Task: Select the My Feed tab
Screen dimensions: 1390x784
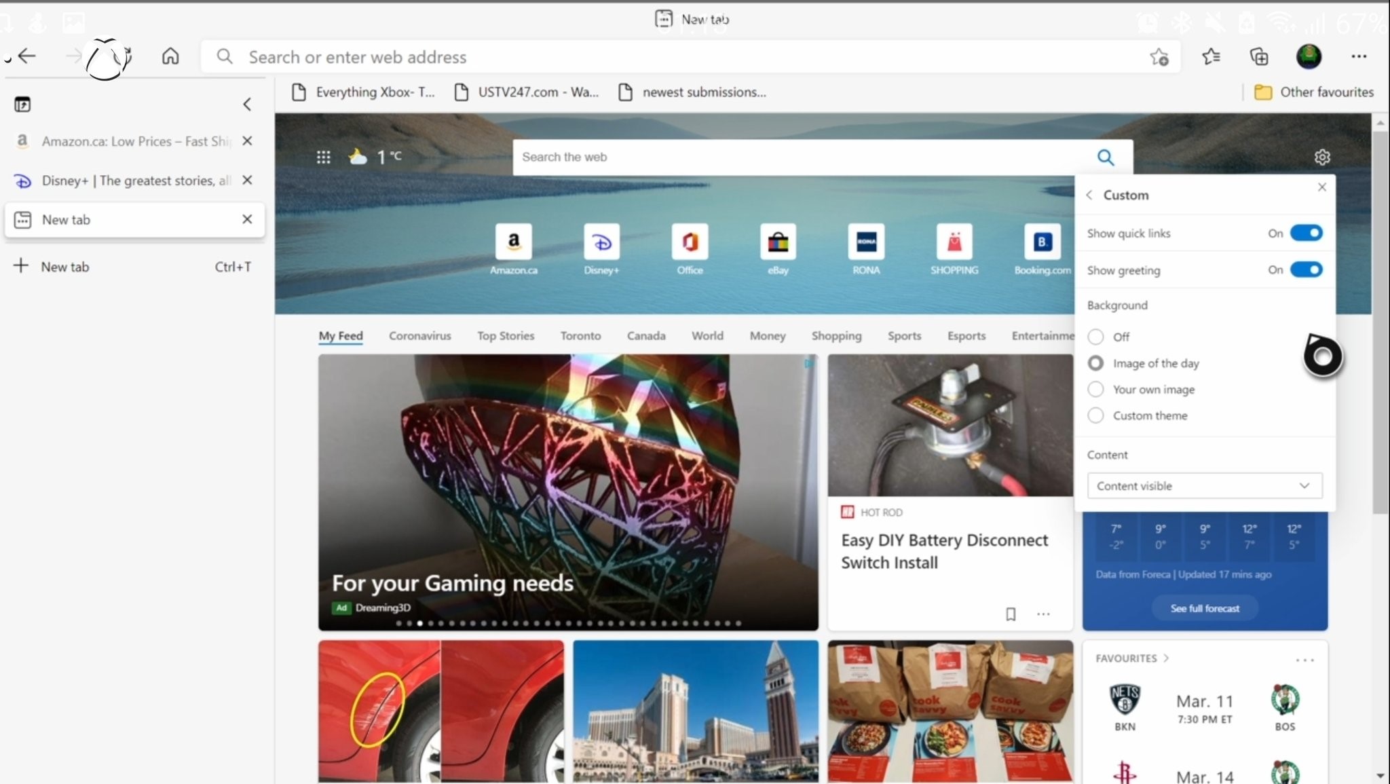Action: click(341, 336)
